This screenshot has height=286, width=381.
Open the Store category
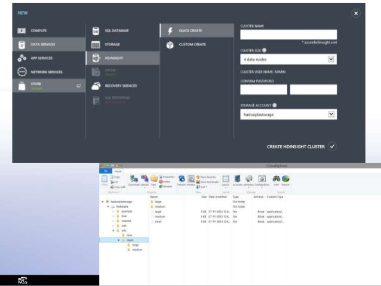pos(49,86)
